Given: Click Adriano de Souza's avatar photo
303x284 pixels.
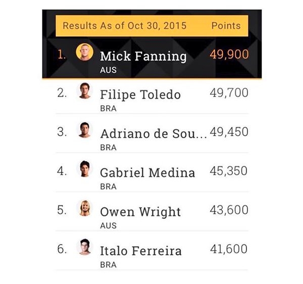Looking at the screenshot, I should [x=84, y=130].
